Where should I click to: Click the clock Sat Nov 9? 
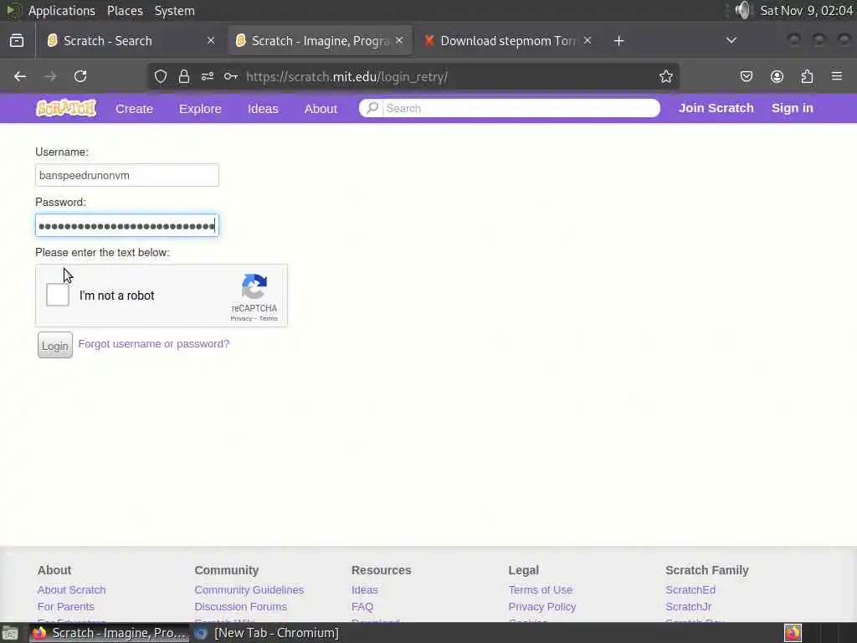click(x=807, y=11)
